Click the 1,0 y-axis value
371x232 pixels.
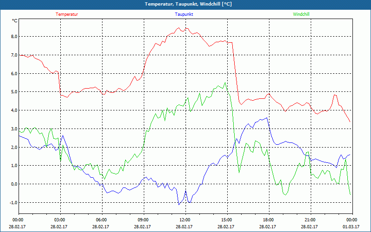[14, 166]
